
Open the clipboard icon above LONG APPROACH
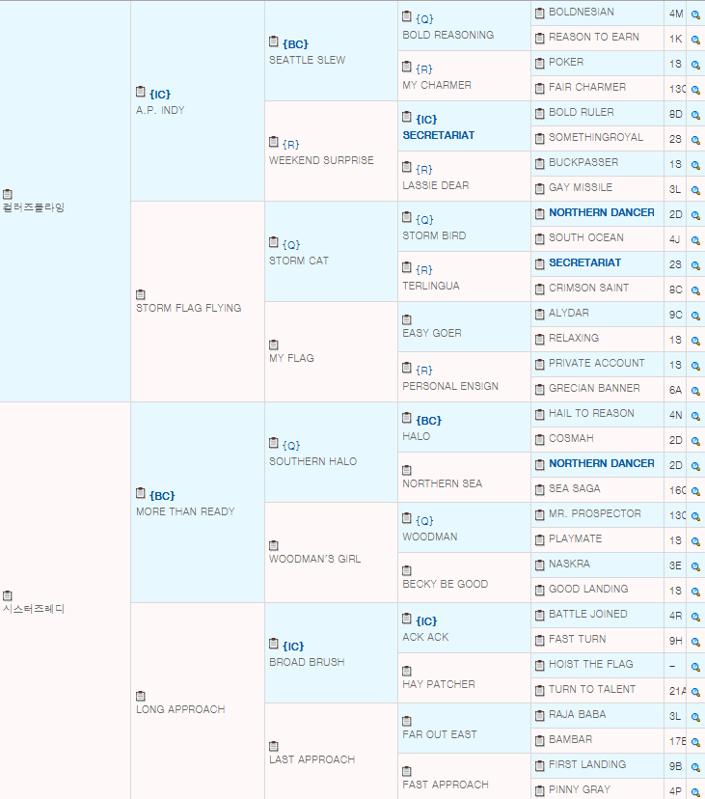pyautogui.click(x=141, y=697)
